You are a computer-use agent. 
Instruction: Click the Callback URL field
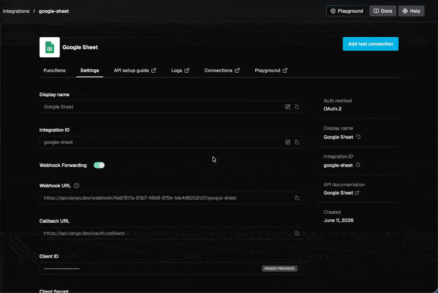171,233
